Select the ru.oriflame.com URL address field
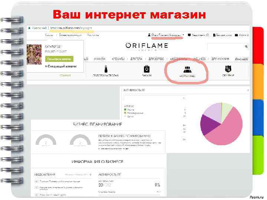The width and height of the screenshot is (267, 200). click(71, 28)
